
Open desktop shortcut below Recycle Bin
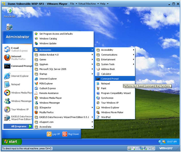point(10,27)
